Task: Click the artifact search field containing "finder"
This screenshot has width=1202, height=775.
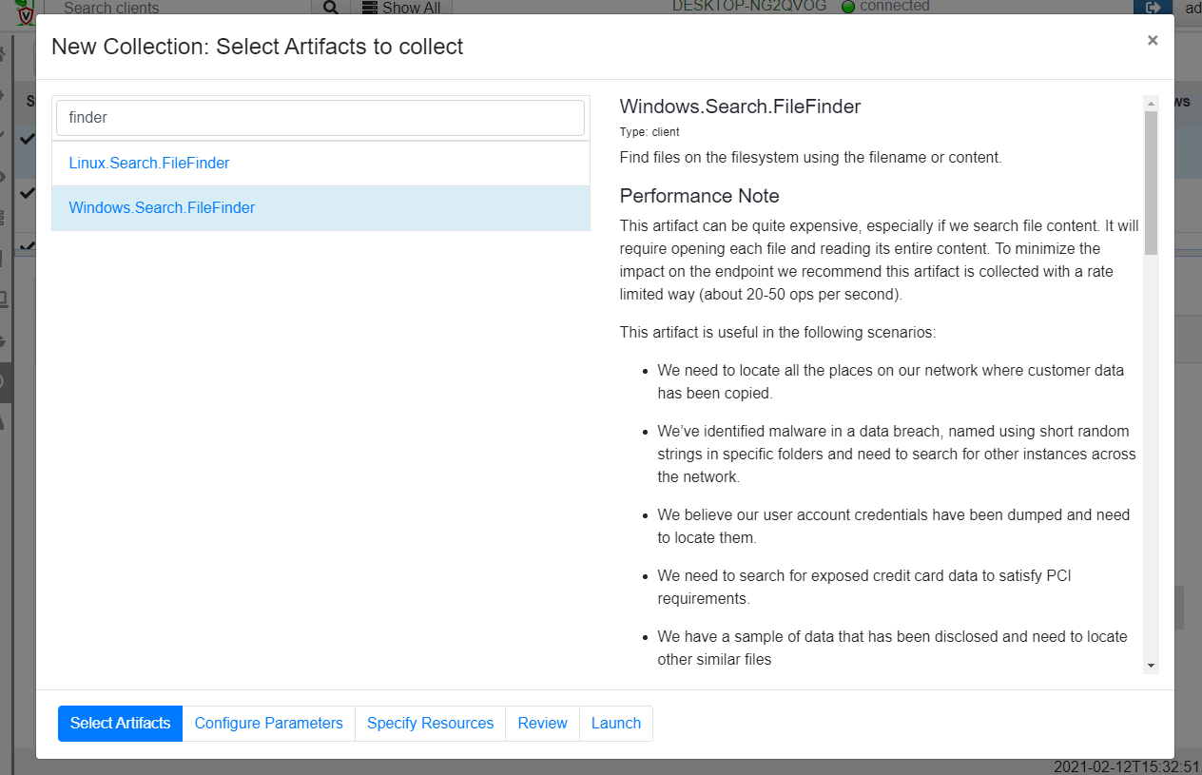Action: click(320, 118)
